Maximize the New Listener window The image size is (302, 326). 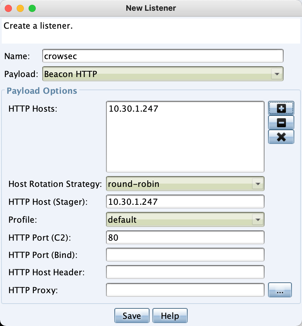click(x=32, y=8)
